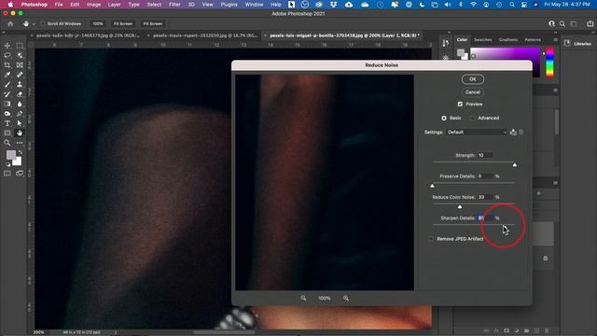Zoom in the Reduce Noise preview
The width and height of the screenshot is (597, 336).
click(x=346, y=298)
